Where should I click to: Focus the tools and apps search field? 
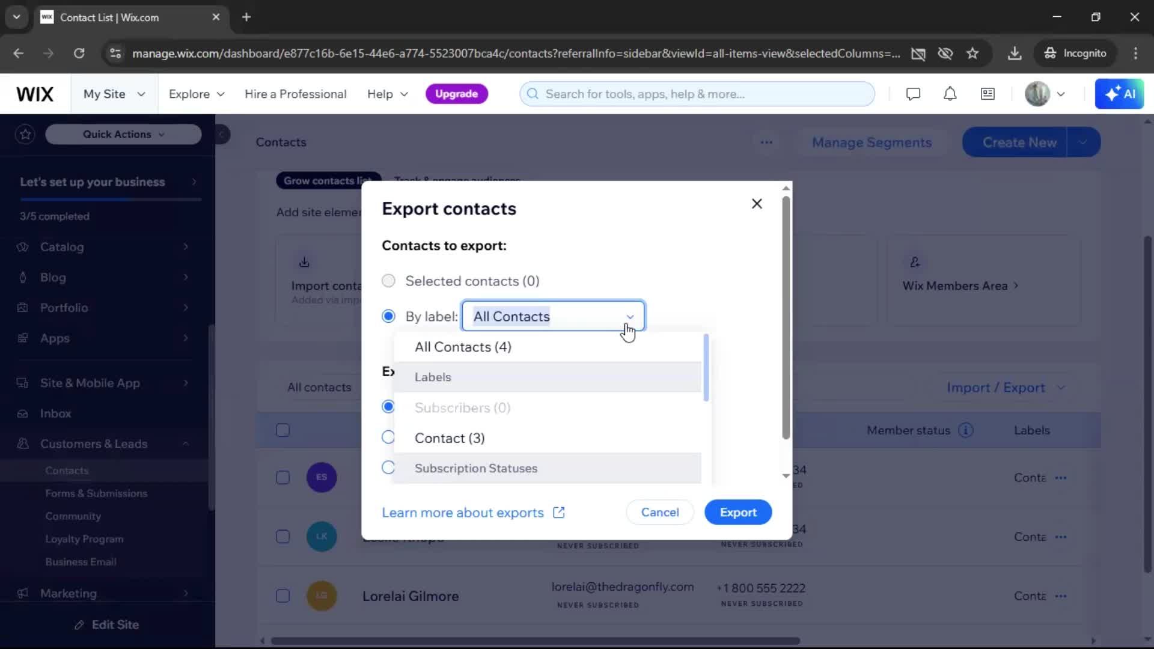tap(697, 94)
